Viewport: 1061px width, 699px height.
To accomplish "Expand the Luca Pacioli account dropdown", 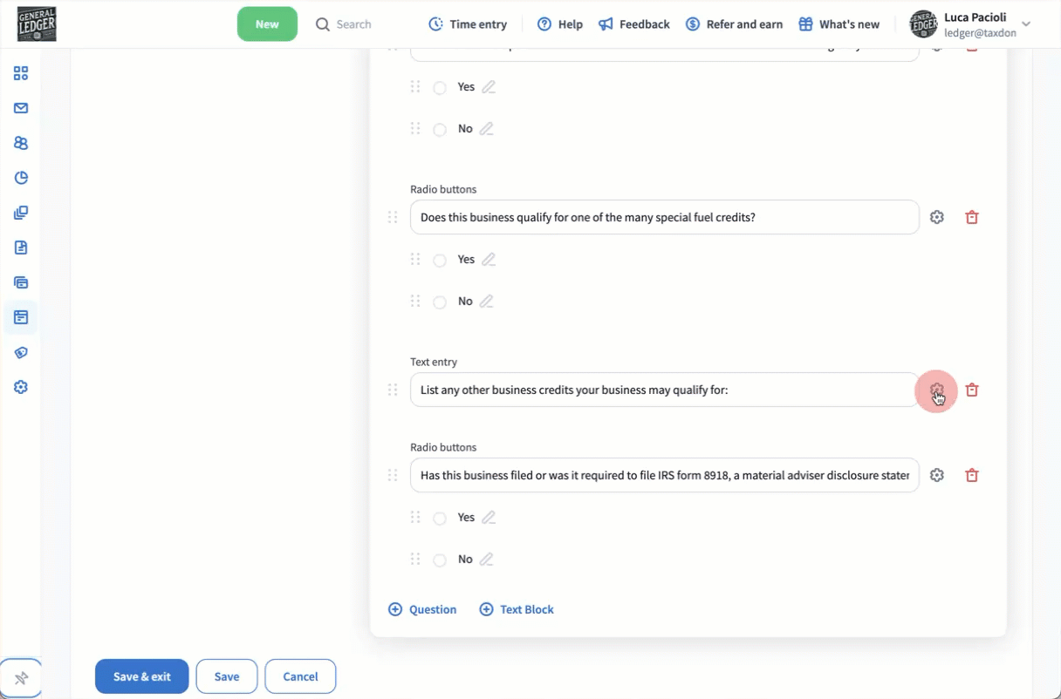I will (1026, 24).
